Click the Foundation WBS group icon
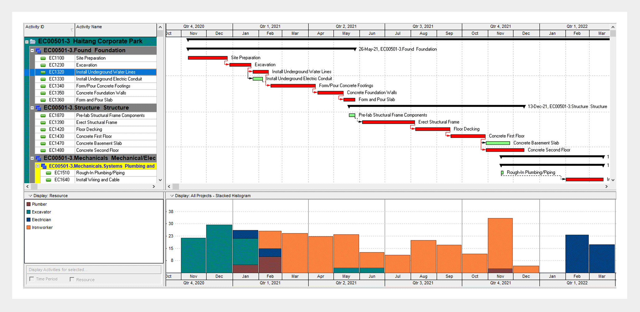 point(38,51)
